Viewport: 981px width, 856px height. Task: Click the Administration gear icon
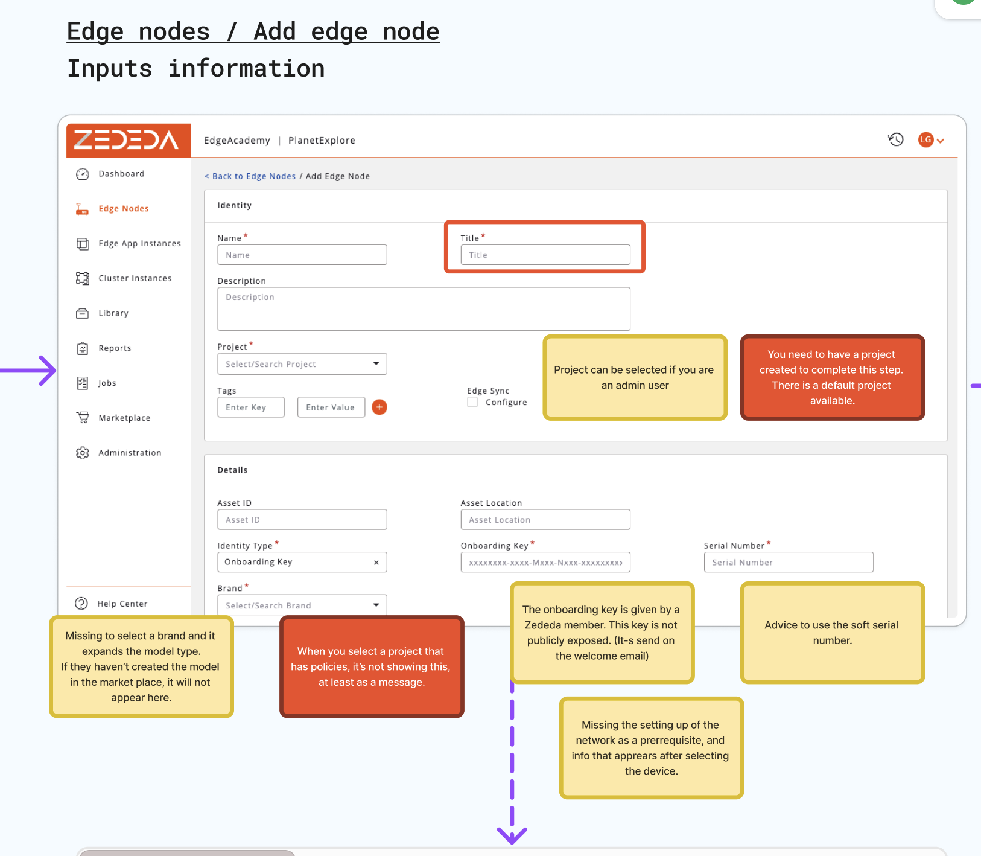click(x=83, y=453)
